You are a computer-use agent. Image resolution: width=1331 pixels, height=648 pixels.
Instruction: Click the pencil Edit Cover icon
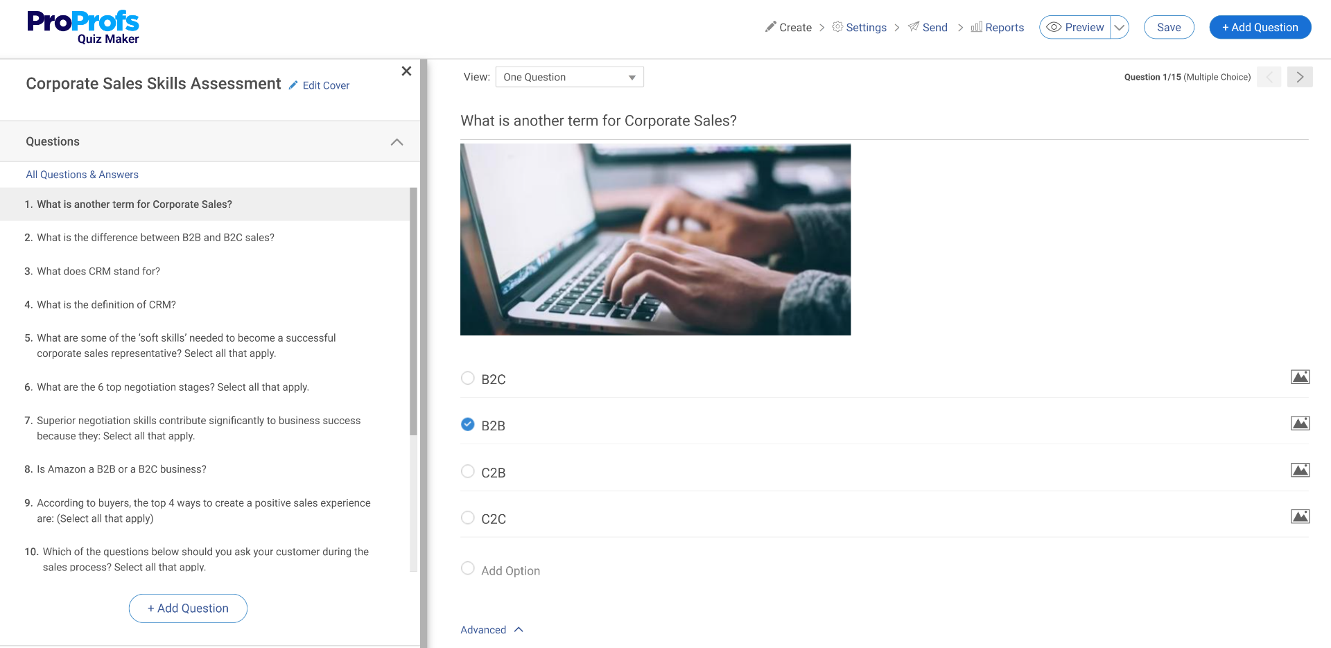(x=293, y=85)
